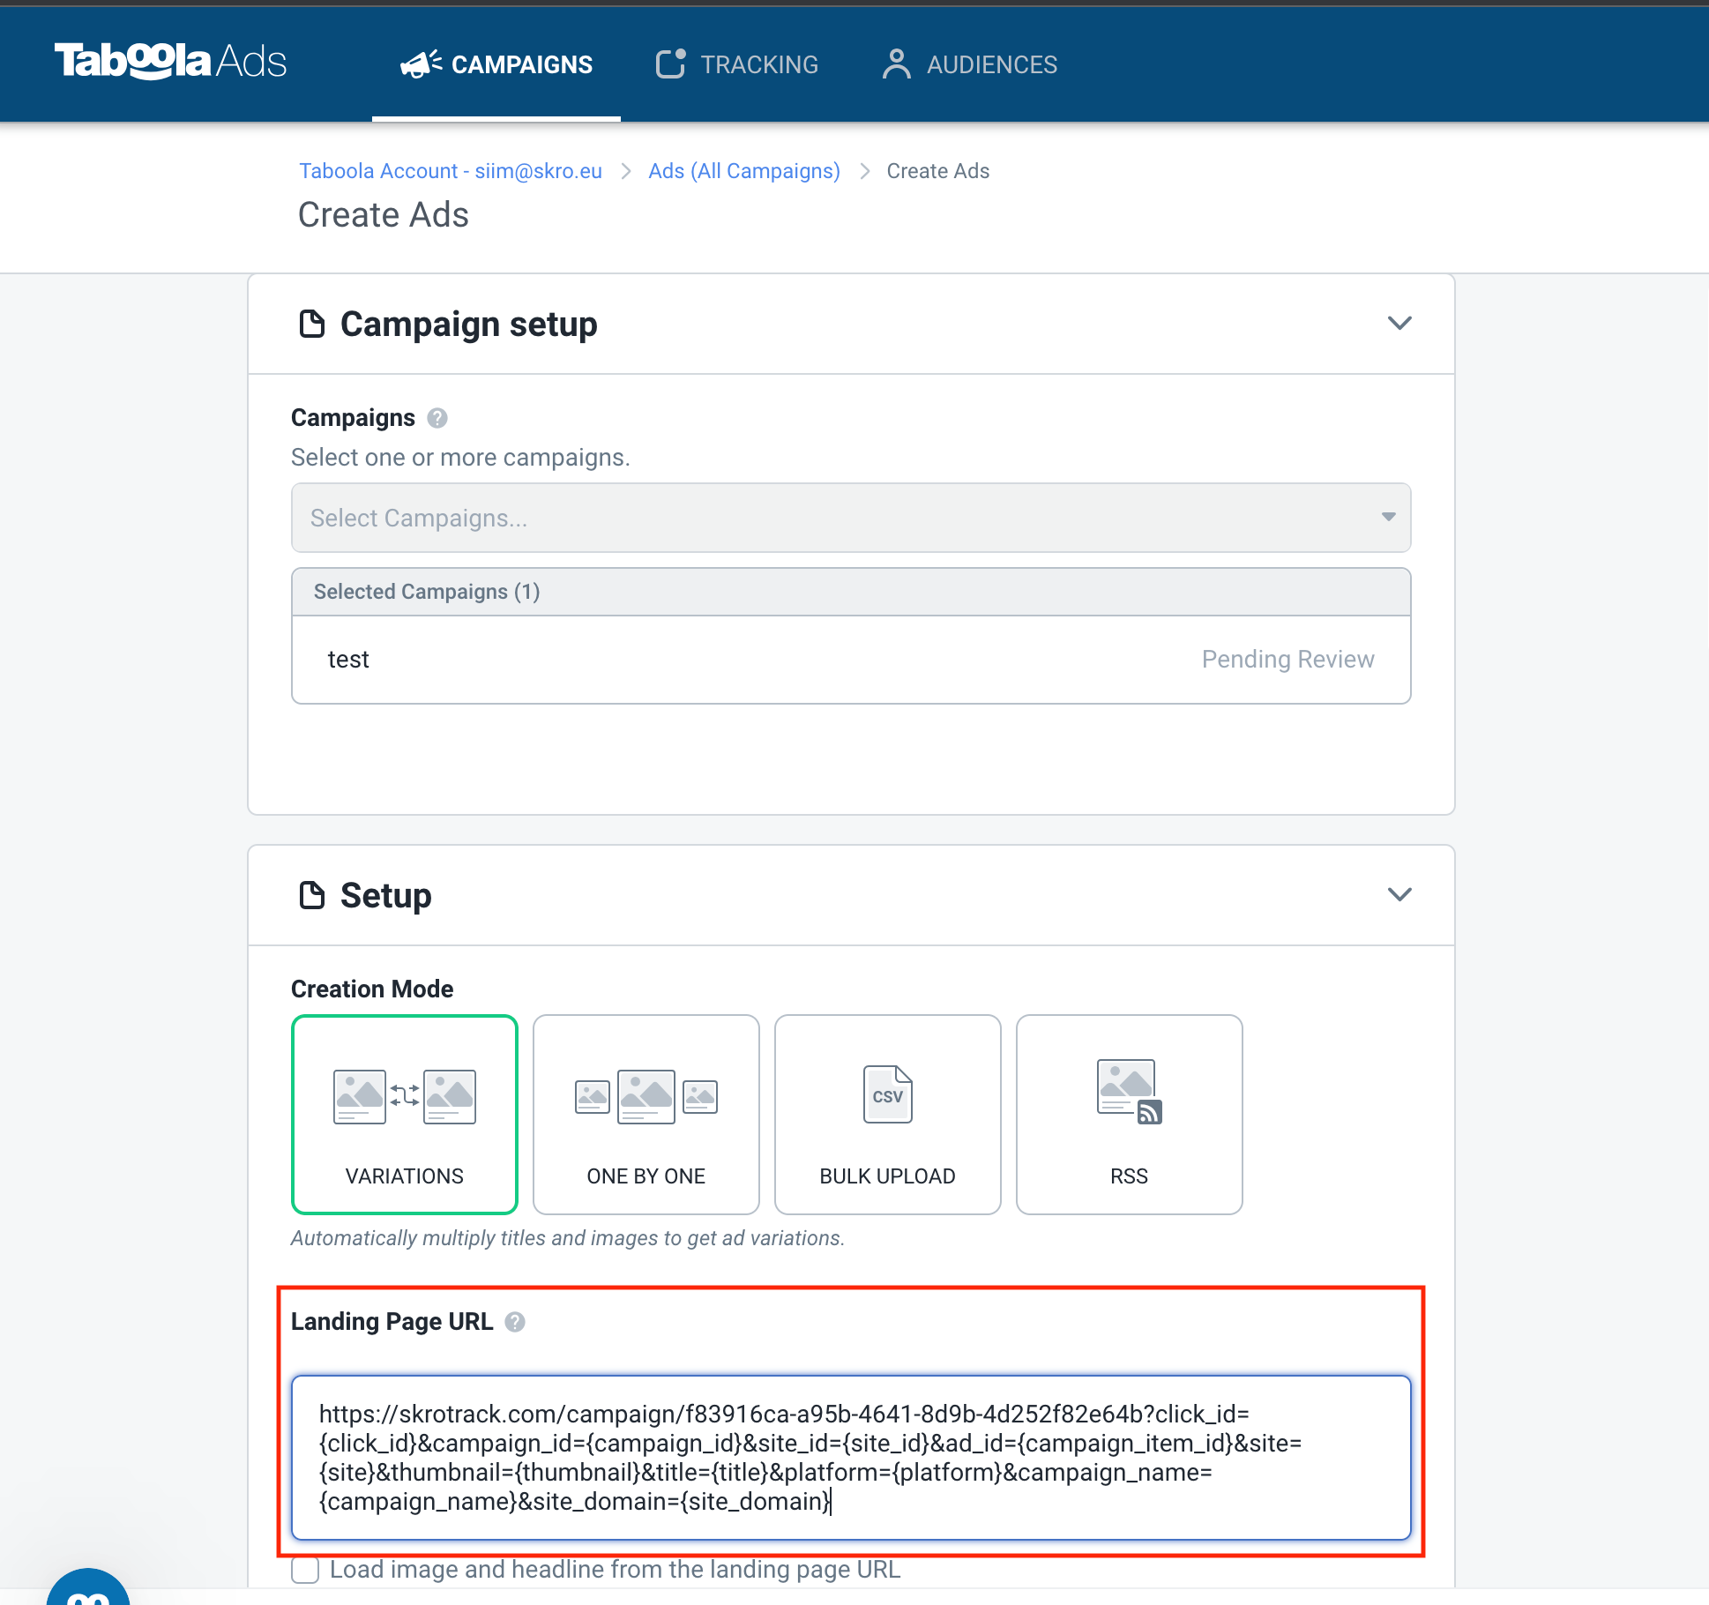Click the Campaign setup document icon
The height and width of the screenshot is (1605, 1709).
tap(311, 325)
